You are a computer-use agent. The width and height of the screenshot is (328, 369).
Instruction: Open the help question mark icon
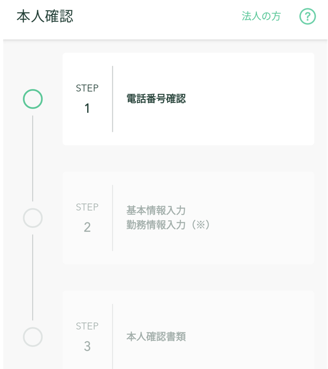click(307, 16)
